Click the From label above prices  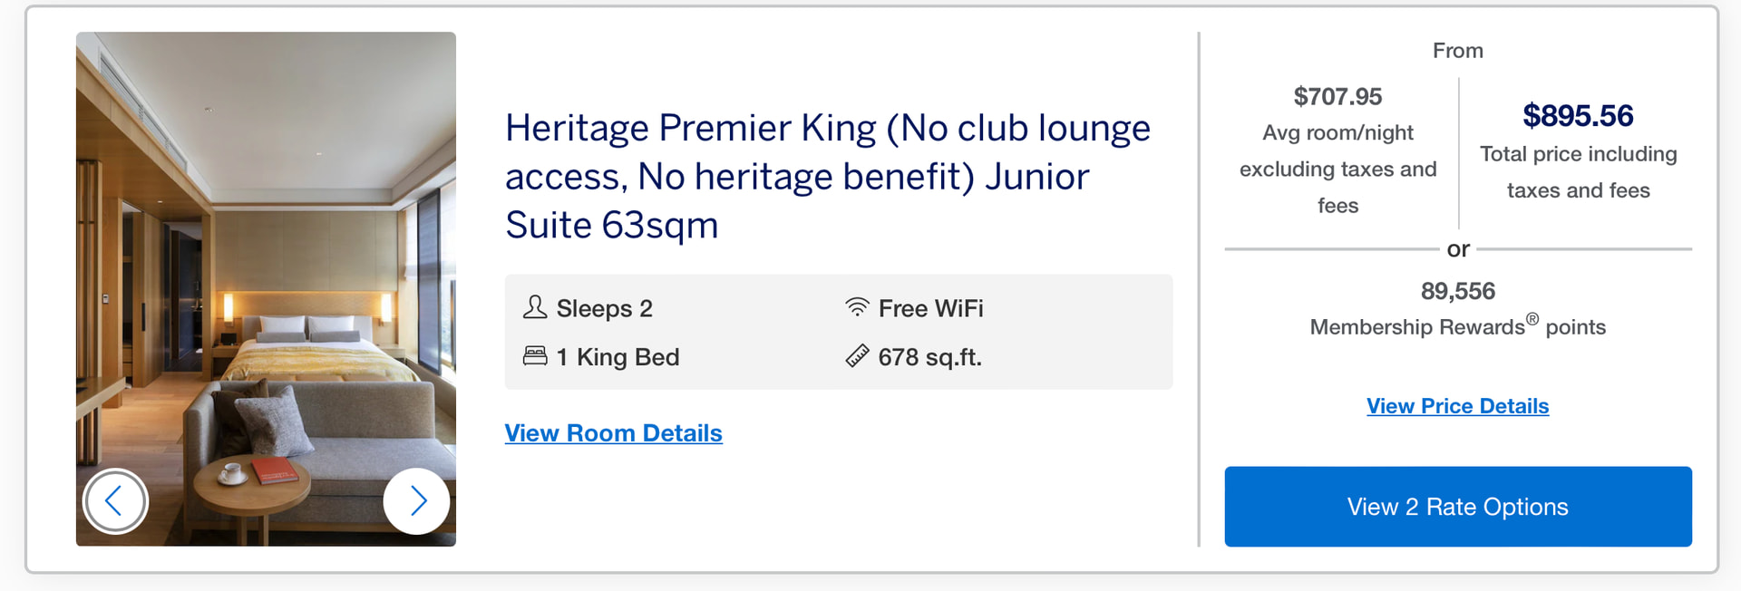1457,51
